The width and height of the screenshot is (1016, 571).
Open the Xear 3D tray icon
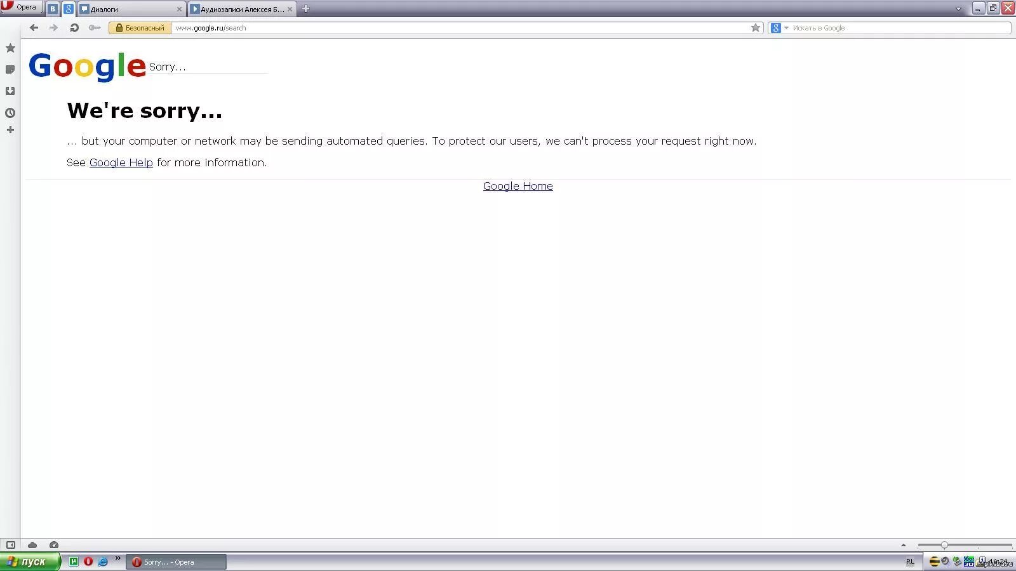point(969,561)
